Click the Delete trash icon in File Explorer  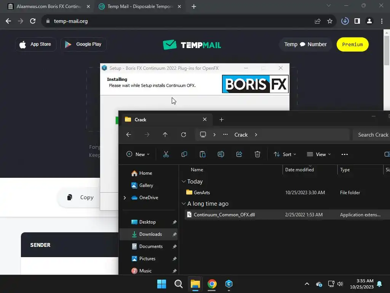[257, 154]
